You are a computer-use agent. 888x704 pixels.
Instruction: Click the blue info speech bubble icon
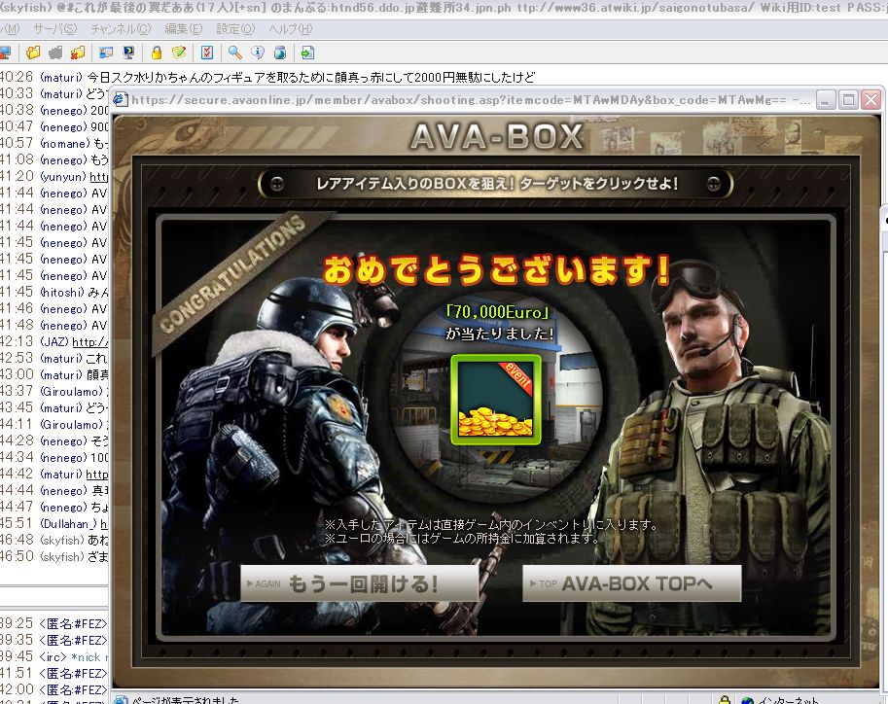(258, 53)
